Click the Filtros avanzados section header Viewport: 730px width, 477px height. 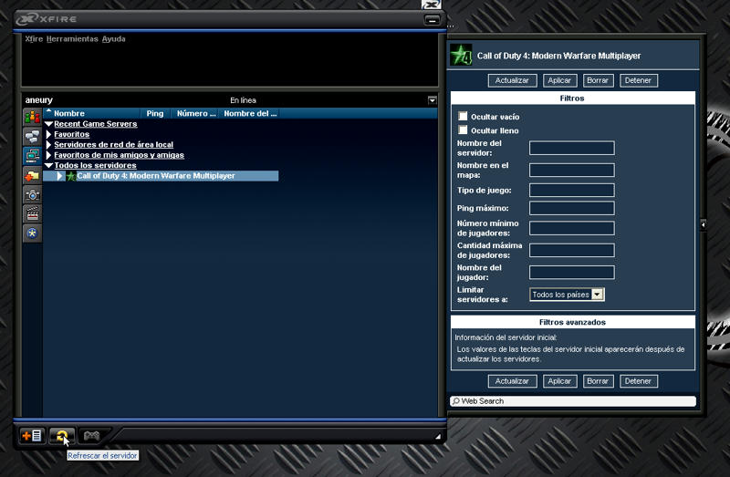[x=573, y=322]
